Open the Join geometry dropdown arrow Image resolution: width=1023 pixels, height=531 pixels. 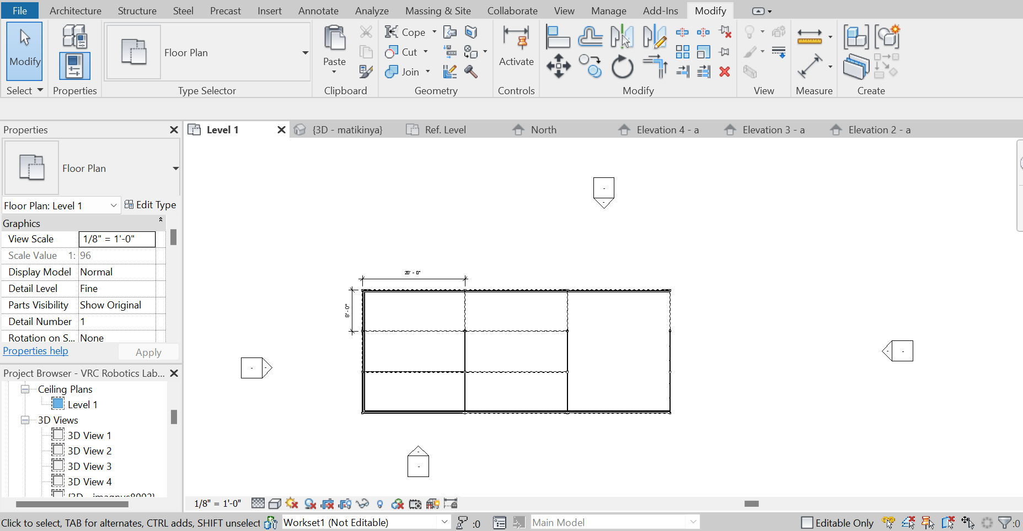tap(427, 72)
